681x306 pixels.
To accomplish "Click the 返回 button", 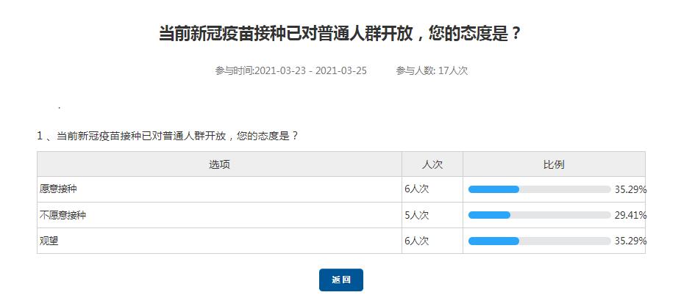I will click(340, 280).
